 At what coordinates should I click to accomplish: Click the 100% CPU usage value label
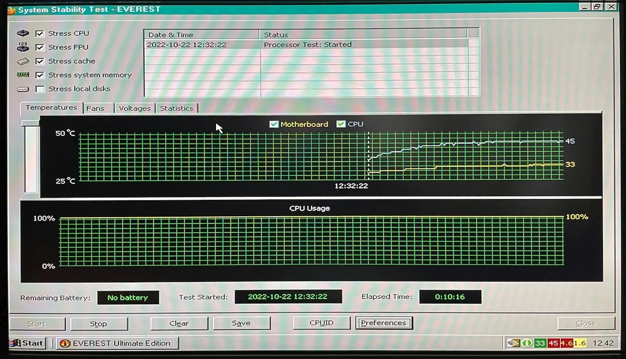(x=577, y=217)
